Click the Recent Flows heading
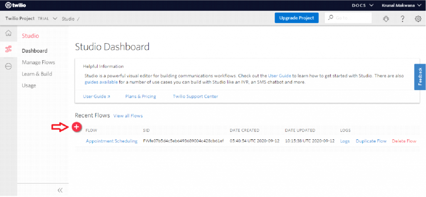The width and height of the screenshot is (426, 197). (x=92, y=116)
